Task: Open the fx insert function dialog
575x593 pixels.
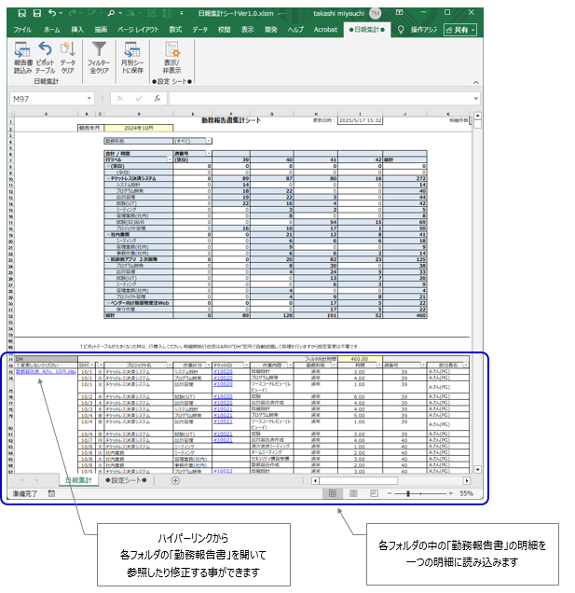Action: click(157, 99)
